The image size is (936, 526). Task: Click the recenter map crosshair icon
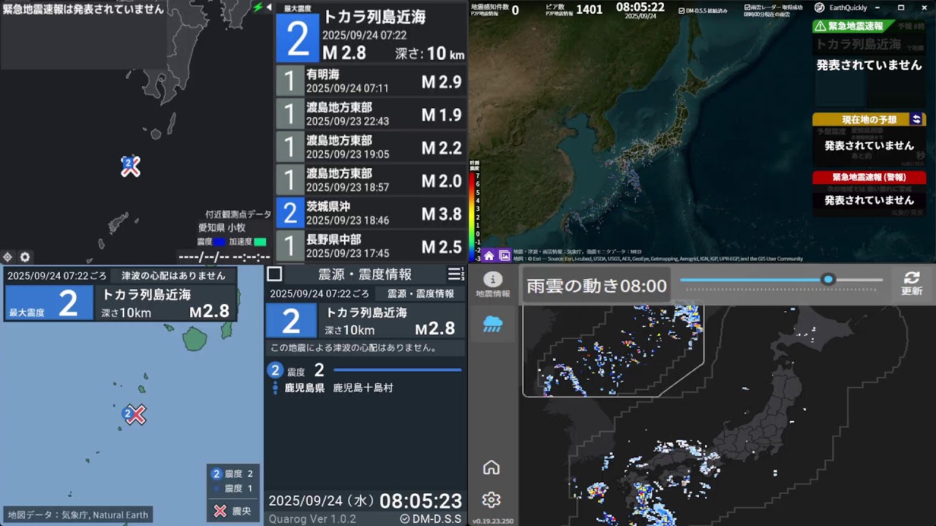point(7,257)
